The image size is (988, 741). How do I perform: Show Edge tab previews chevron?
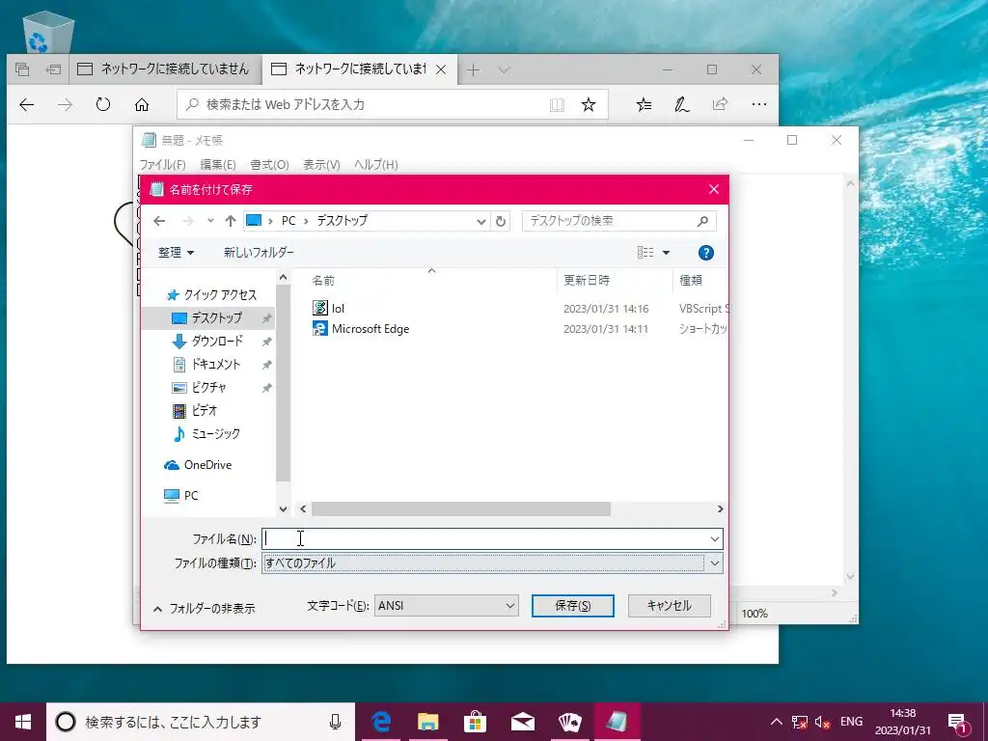tap(504, 69)
